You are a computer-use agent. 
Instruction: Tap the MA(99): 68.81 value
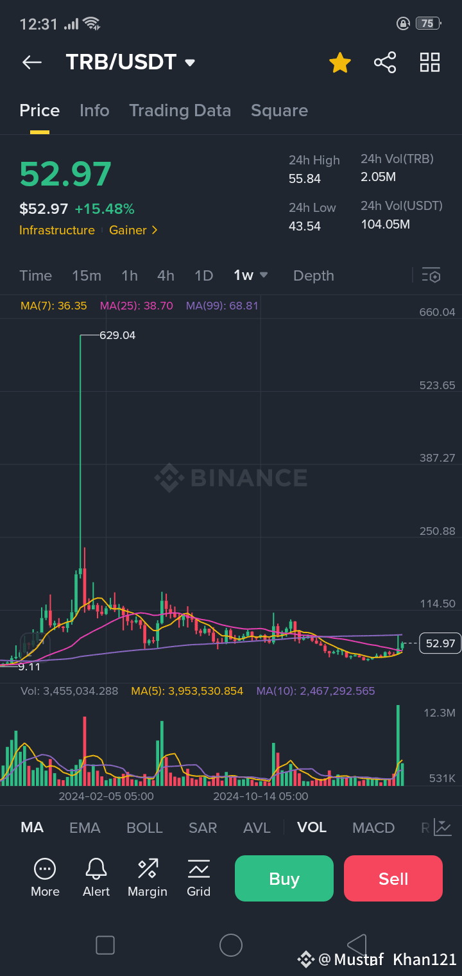222,306
